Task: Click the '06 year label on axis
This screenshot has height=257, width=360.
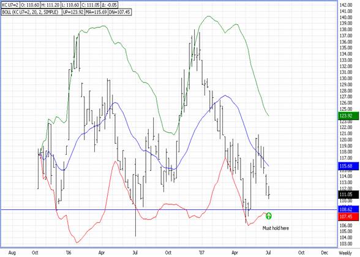Action: click(68, 253)
